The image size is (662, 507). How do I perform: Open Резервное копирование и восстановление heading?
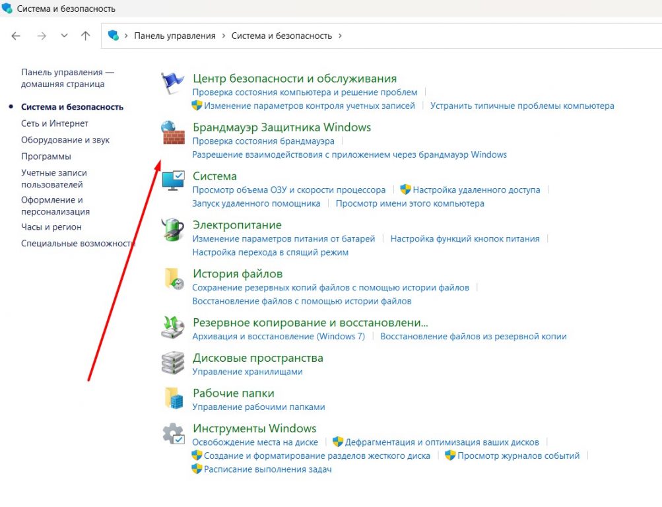pos(310,323)
